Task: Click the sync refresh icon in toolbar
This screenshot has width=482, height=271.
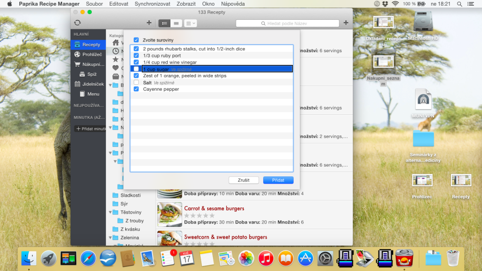Action: click(x=78, y=23)
